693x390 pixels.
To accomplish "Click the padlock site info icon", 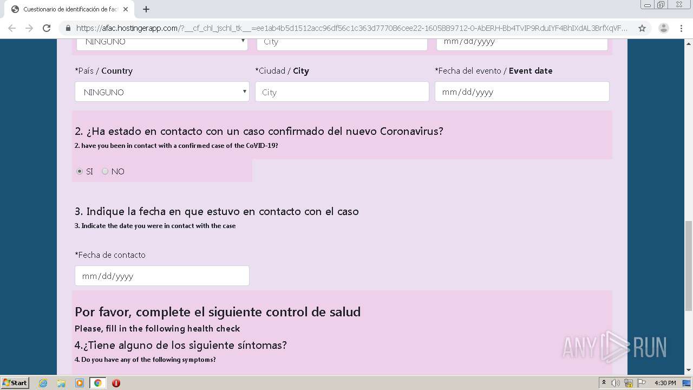I will tap(68, 28).
